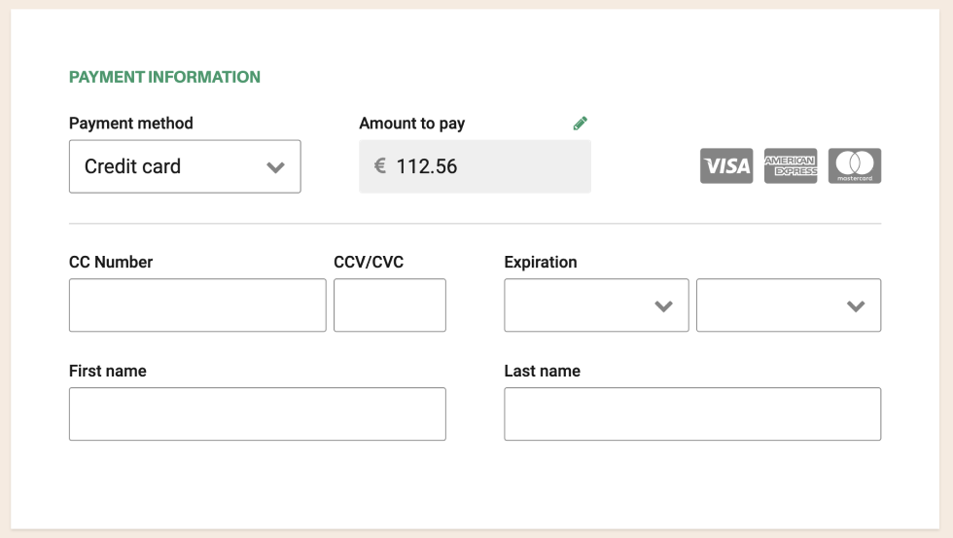Click the chevron arrow of second Expiration box

coord(856,306)
